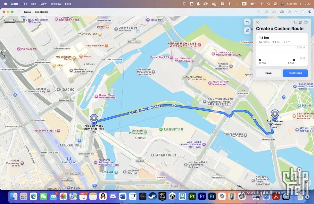This screenshot has height=204, width=314.
Task: Click the CUPNOODLES MUSEUM YOKOHAMA marker
Action: pyautogui.click(x=213, y=54)
